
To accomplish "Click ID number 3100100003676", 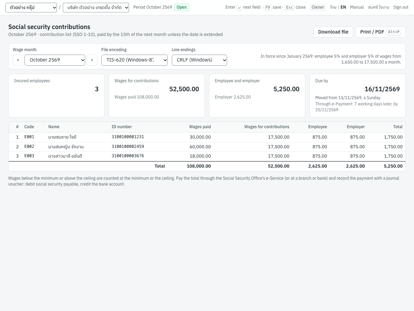I will pyautogui.click(x=128, y=156).
